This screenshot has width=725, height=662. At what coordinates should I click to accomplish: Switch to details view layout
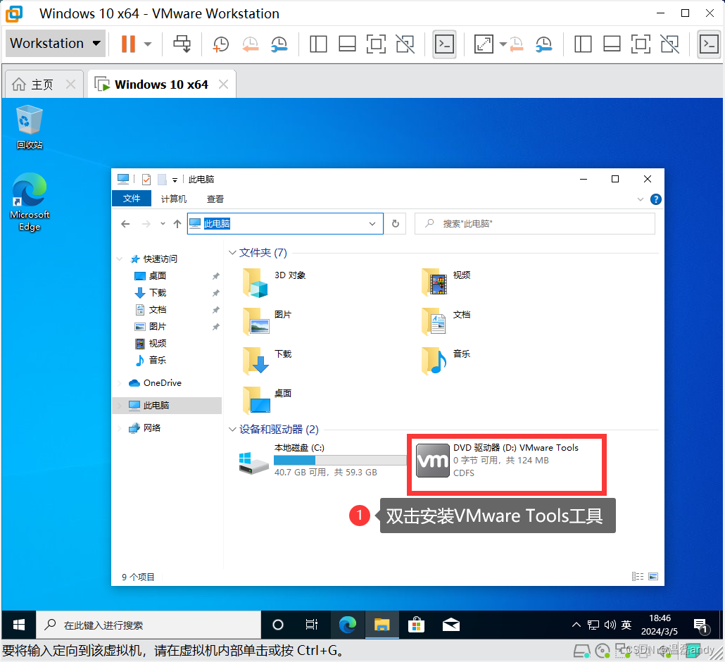tap(638, 577)
